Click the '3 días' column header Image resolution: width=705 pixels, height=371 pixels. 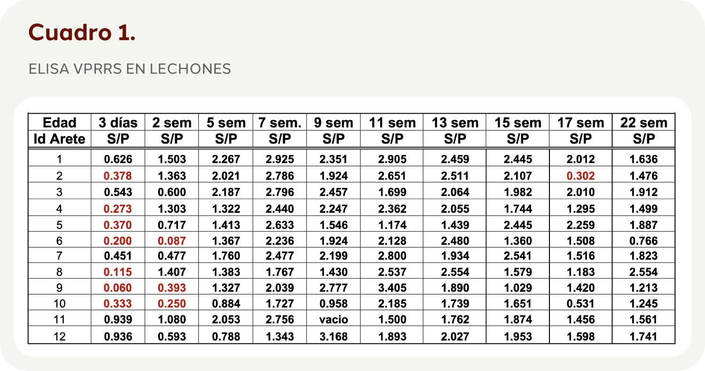pos(118,123)
